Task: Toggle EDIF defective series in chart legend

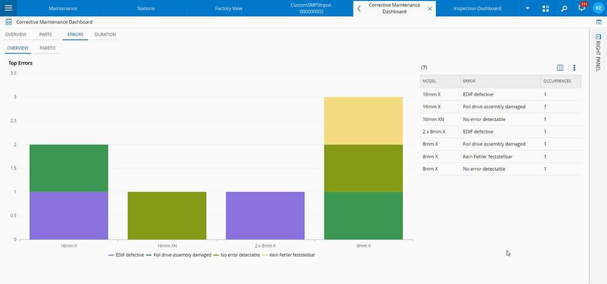Action: click(x=127, y=255)
